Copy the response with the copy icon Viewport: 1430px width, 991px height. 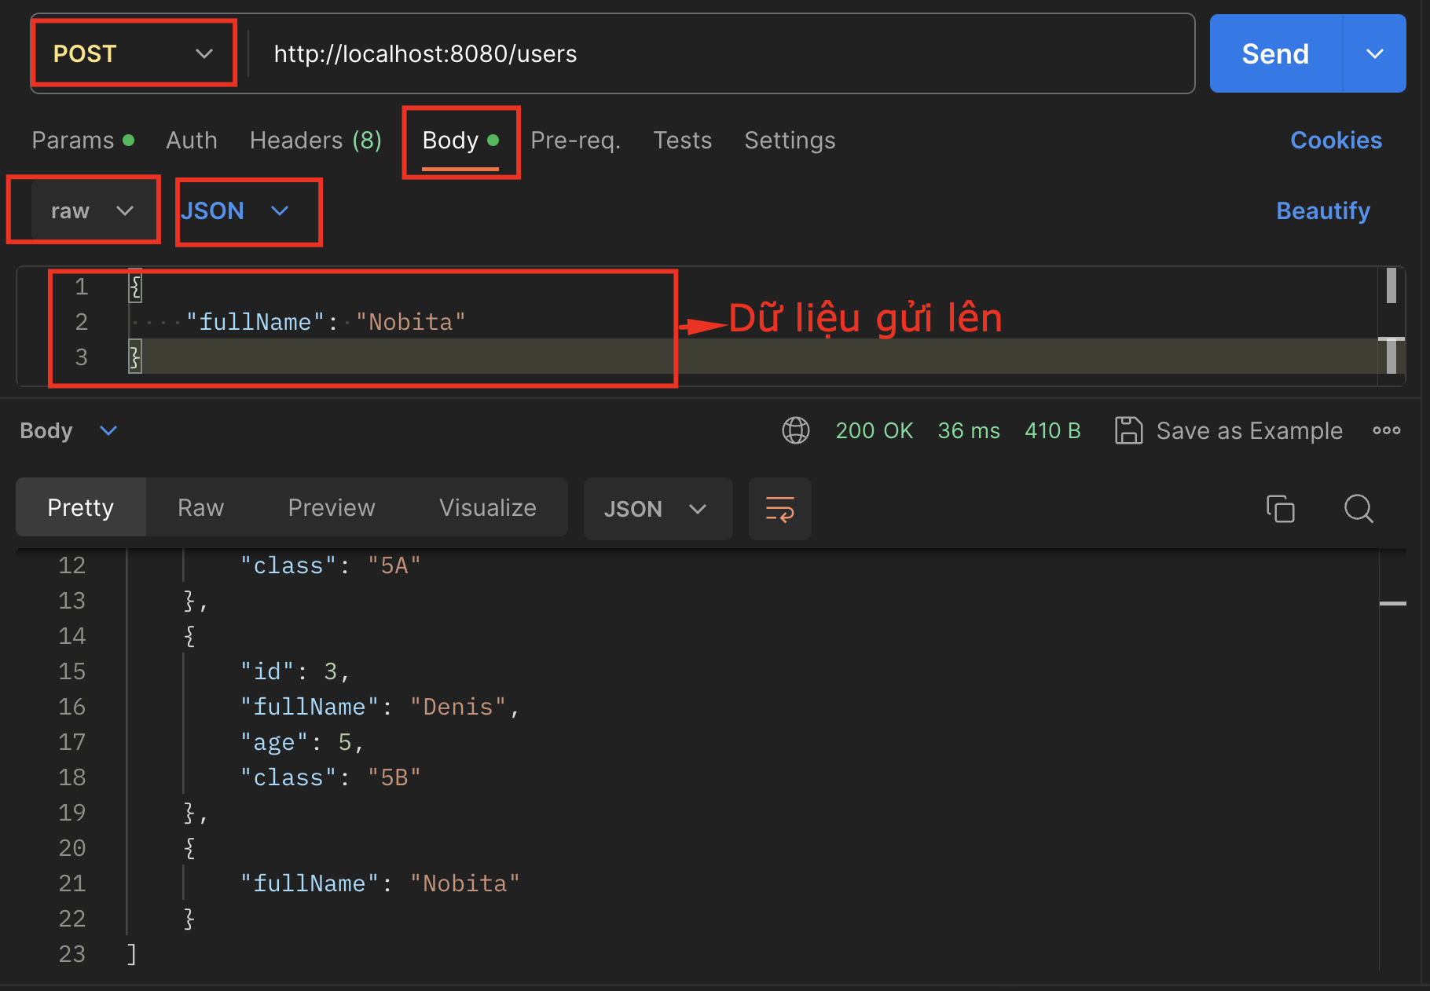coord(1280,509)
